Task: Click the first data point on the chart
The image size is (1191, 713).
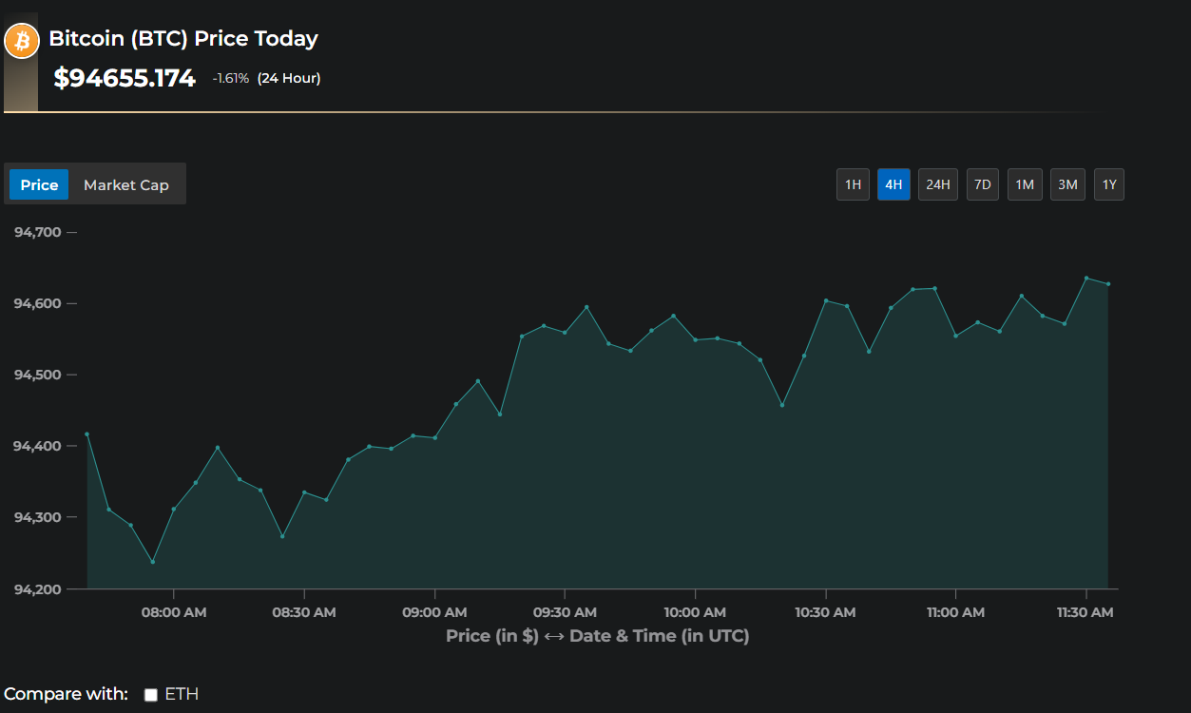Action: point(86,434)
